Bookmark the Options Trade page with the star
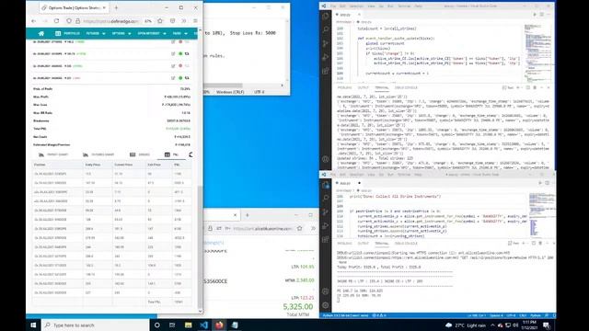Screen dimensions: 589x331 [160, 21]
